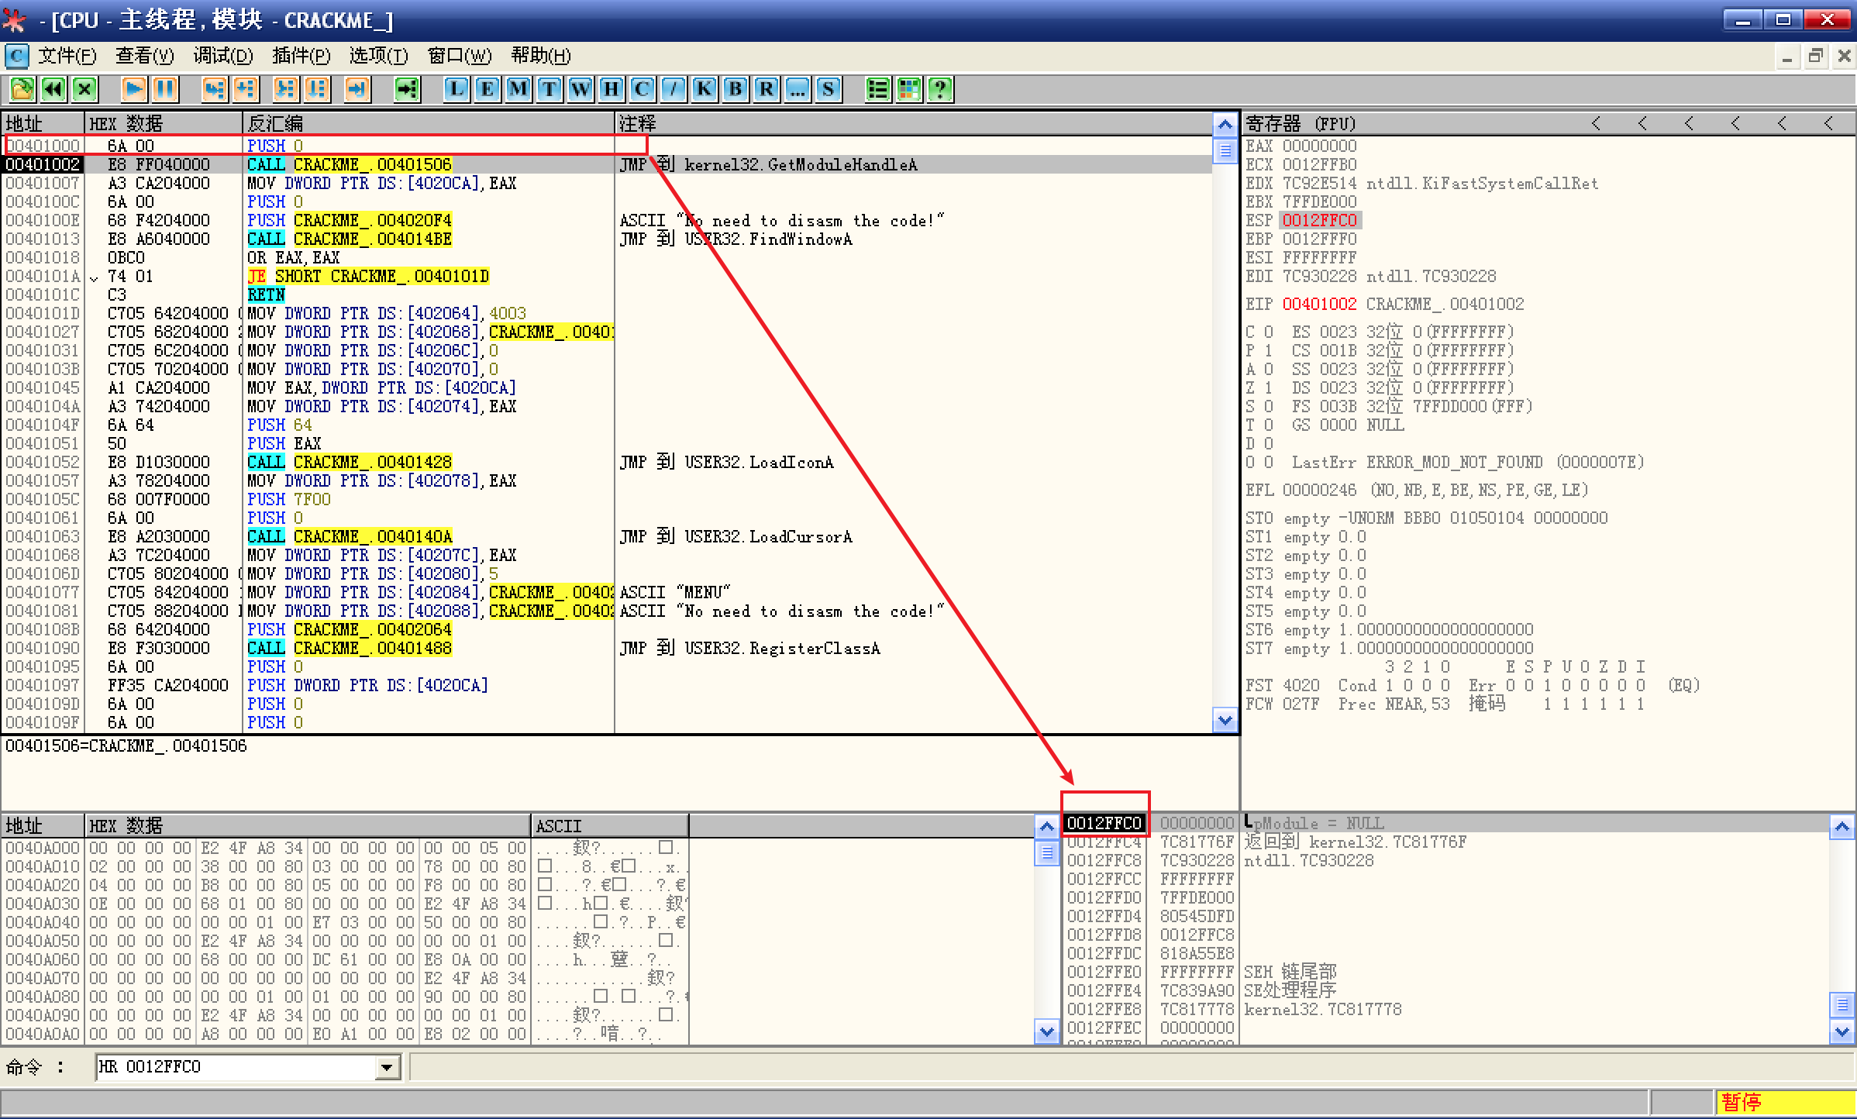
Task: Click the Help question mark toolbar icon
Action: point(940,89)
